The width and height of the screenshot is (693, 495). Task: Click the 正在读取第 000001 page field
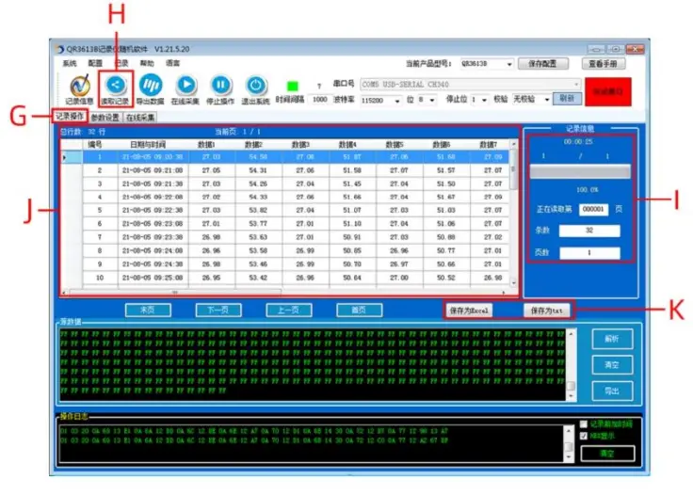(593, 209)
